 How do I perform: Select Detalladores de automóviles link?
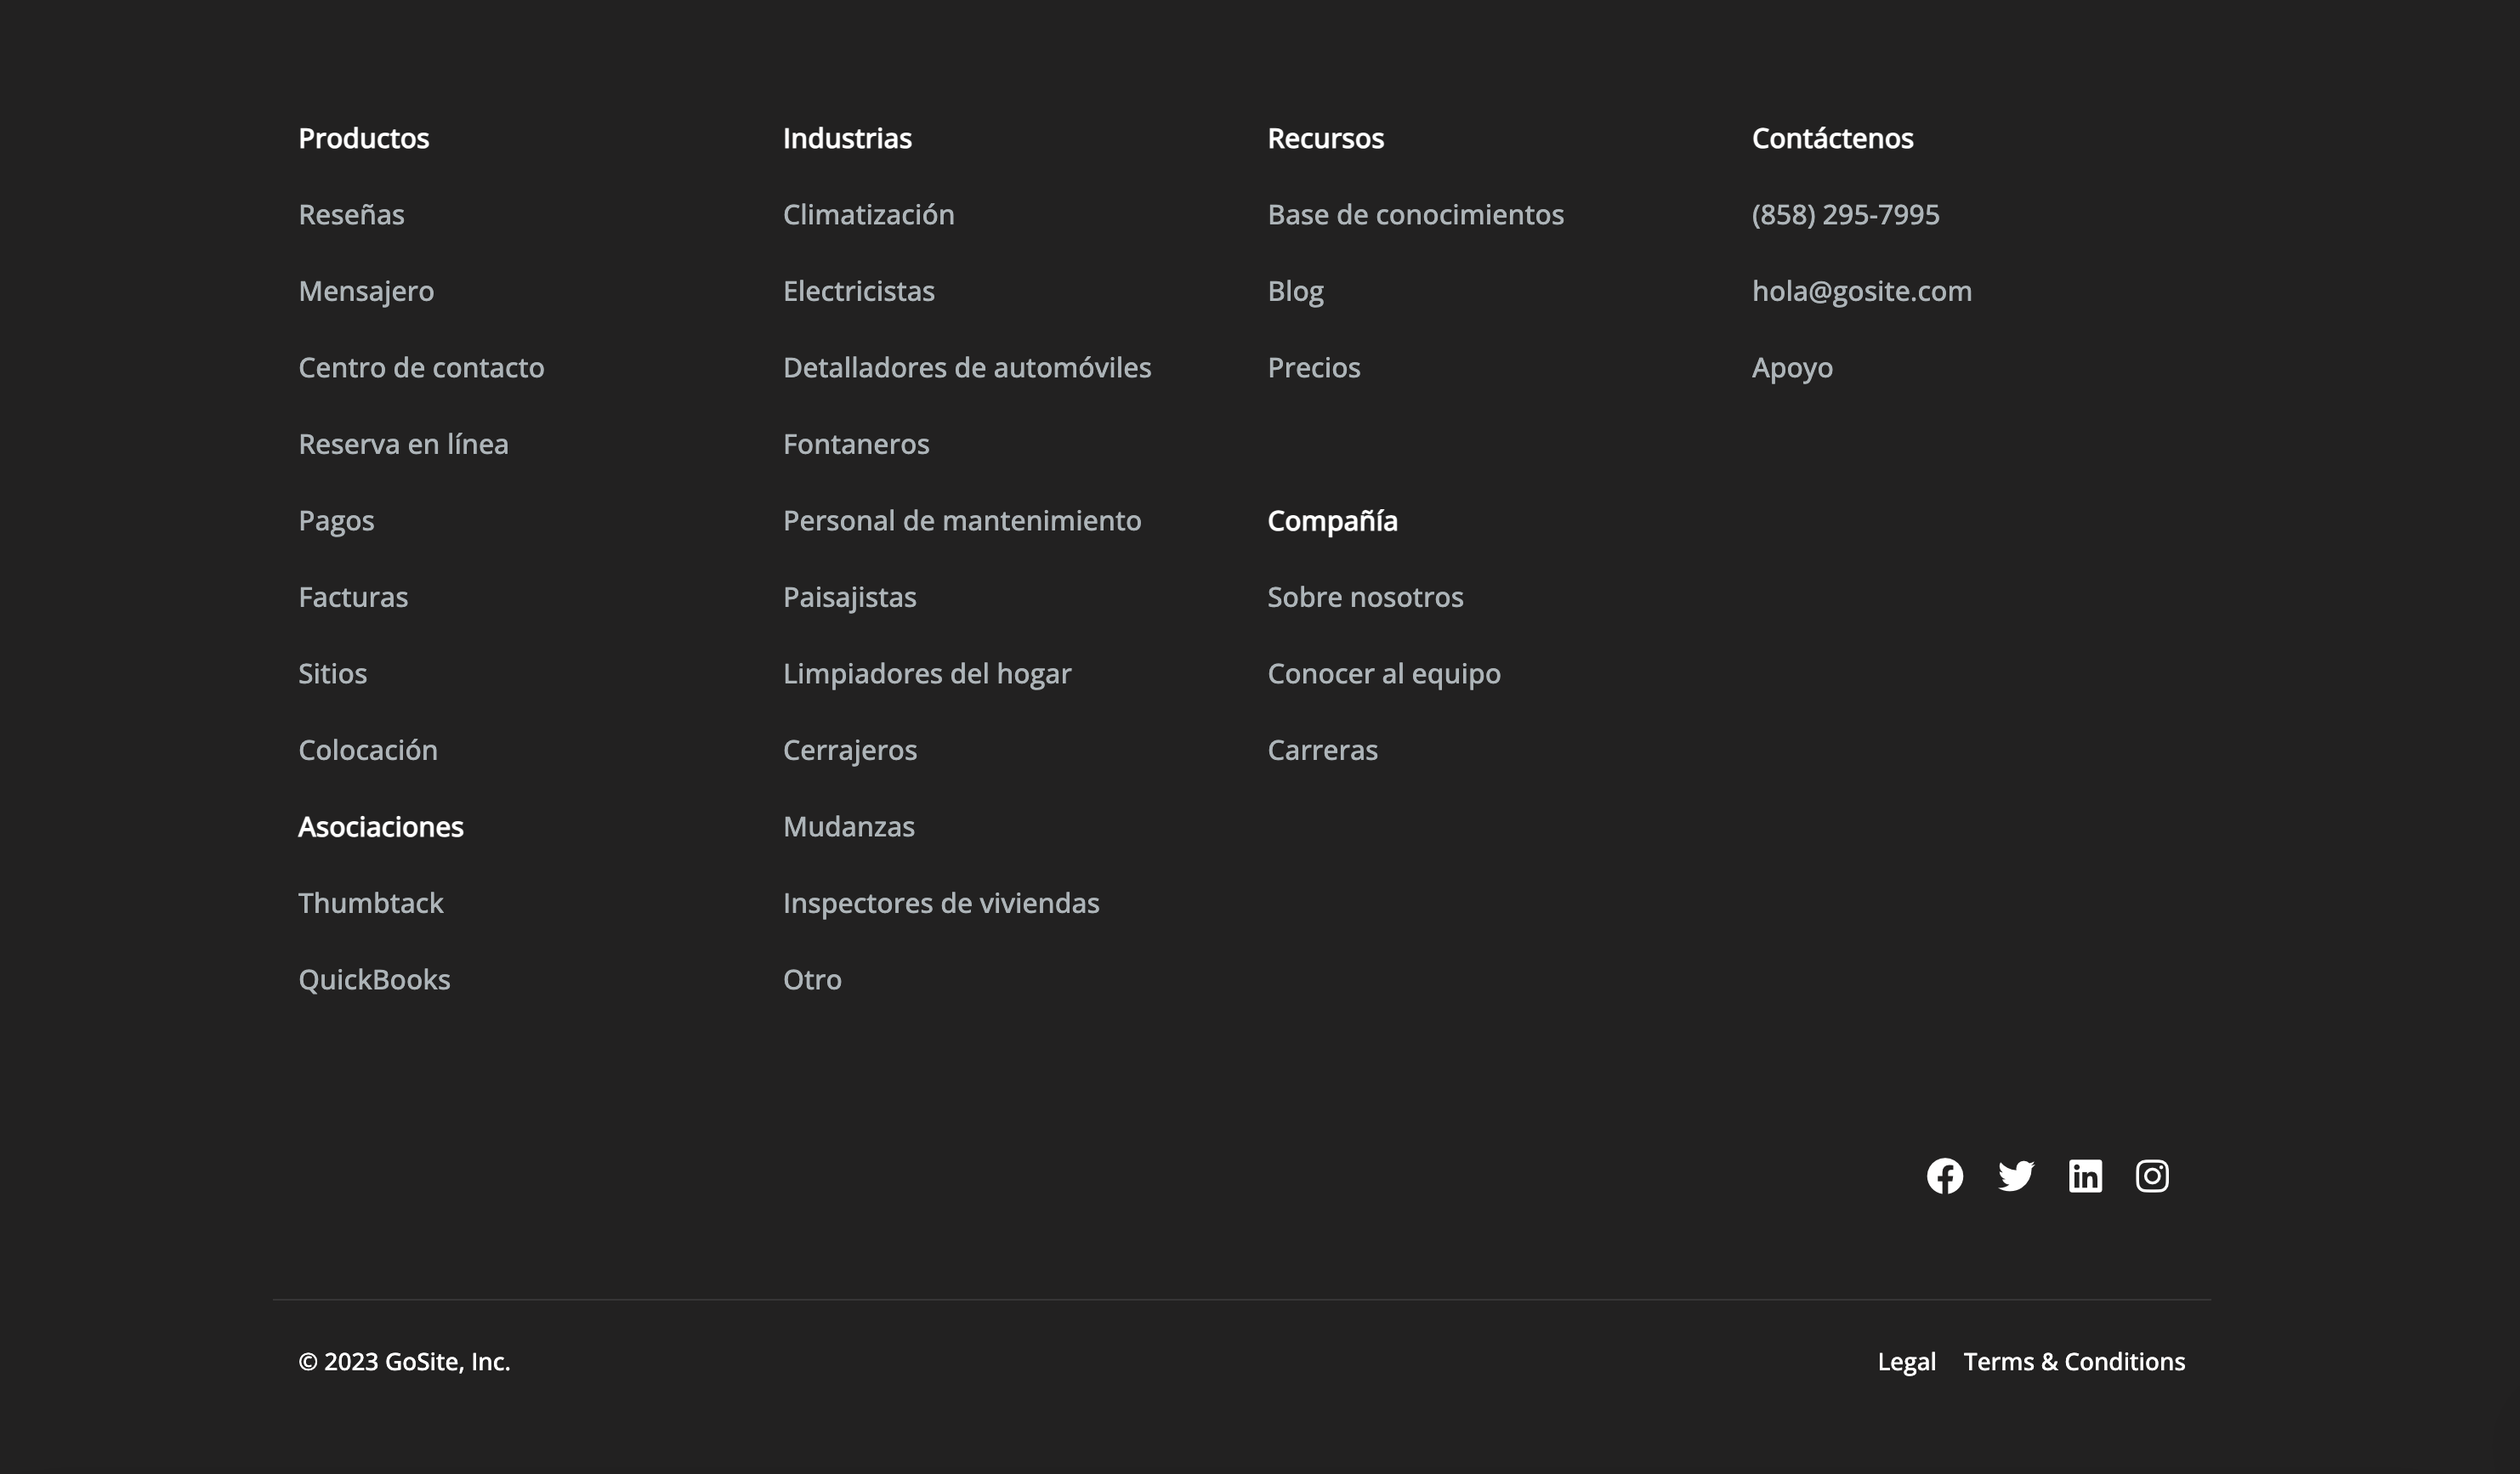click(x=966, y=368)
